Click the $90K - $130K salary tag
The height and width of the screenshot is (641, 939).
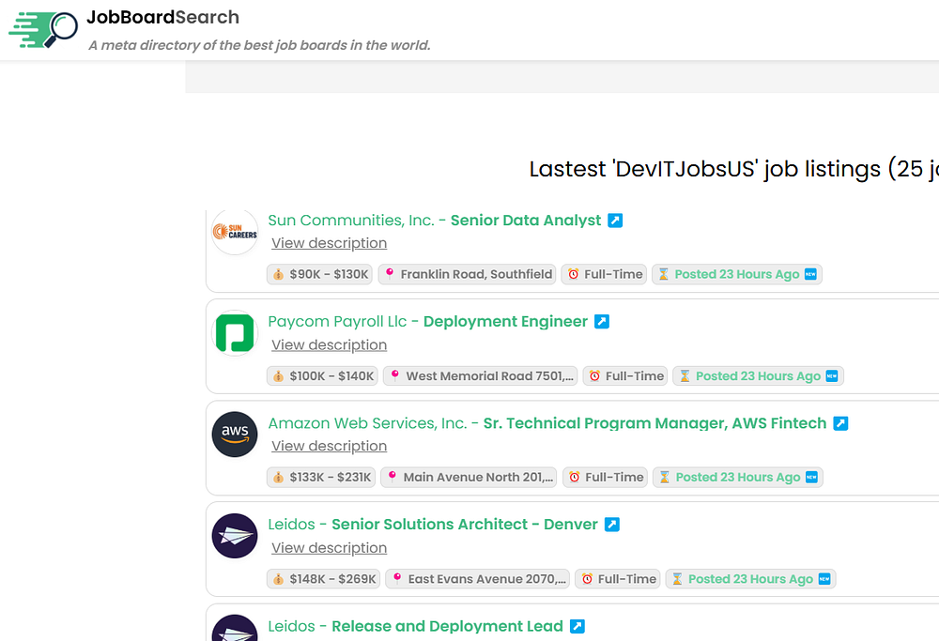pyautogui.click(x=320, y=274)
